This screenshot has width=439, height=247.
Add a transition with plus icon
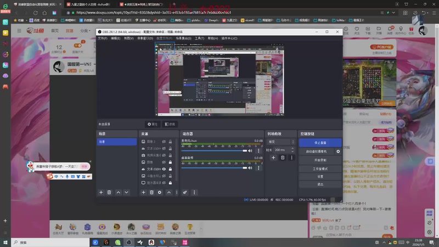[x=273, y=158]
